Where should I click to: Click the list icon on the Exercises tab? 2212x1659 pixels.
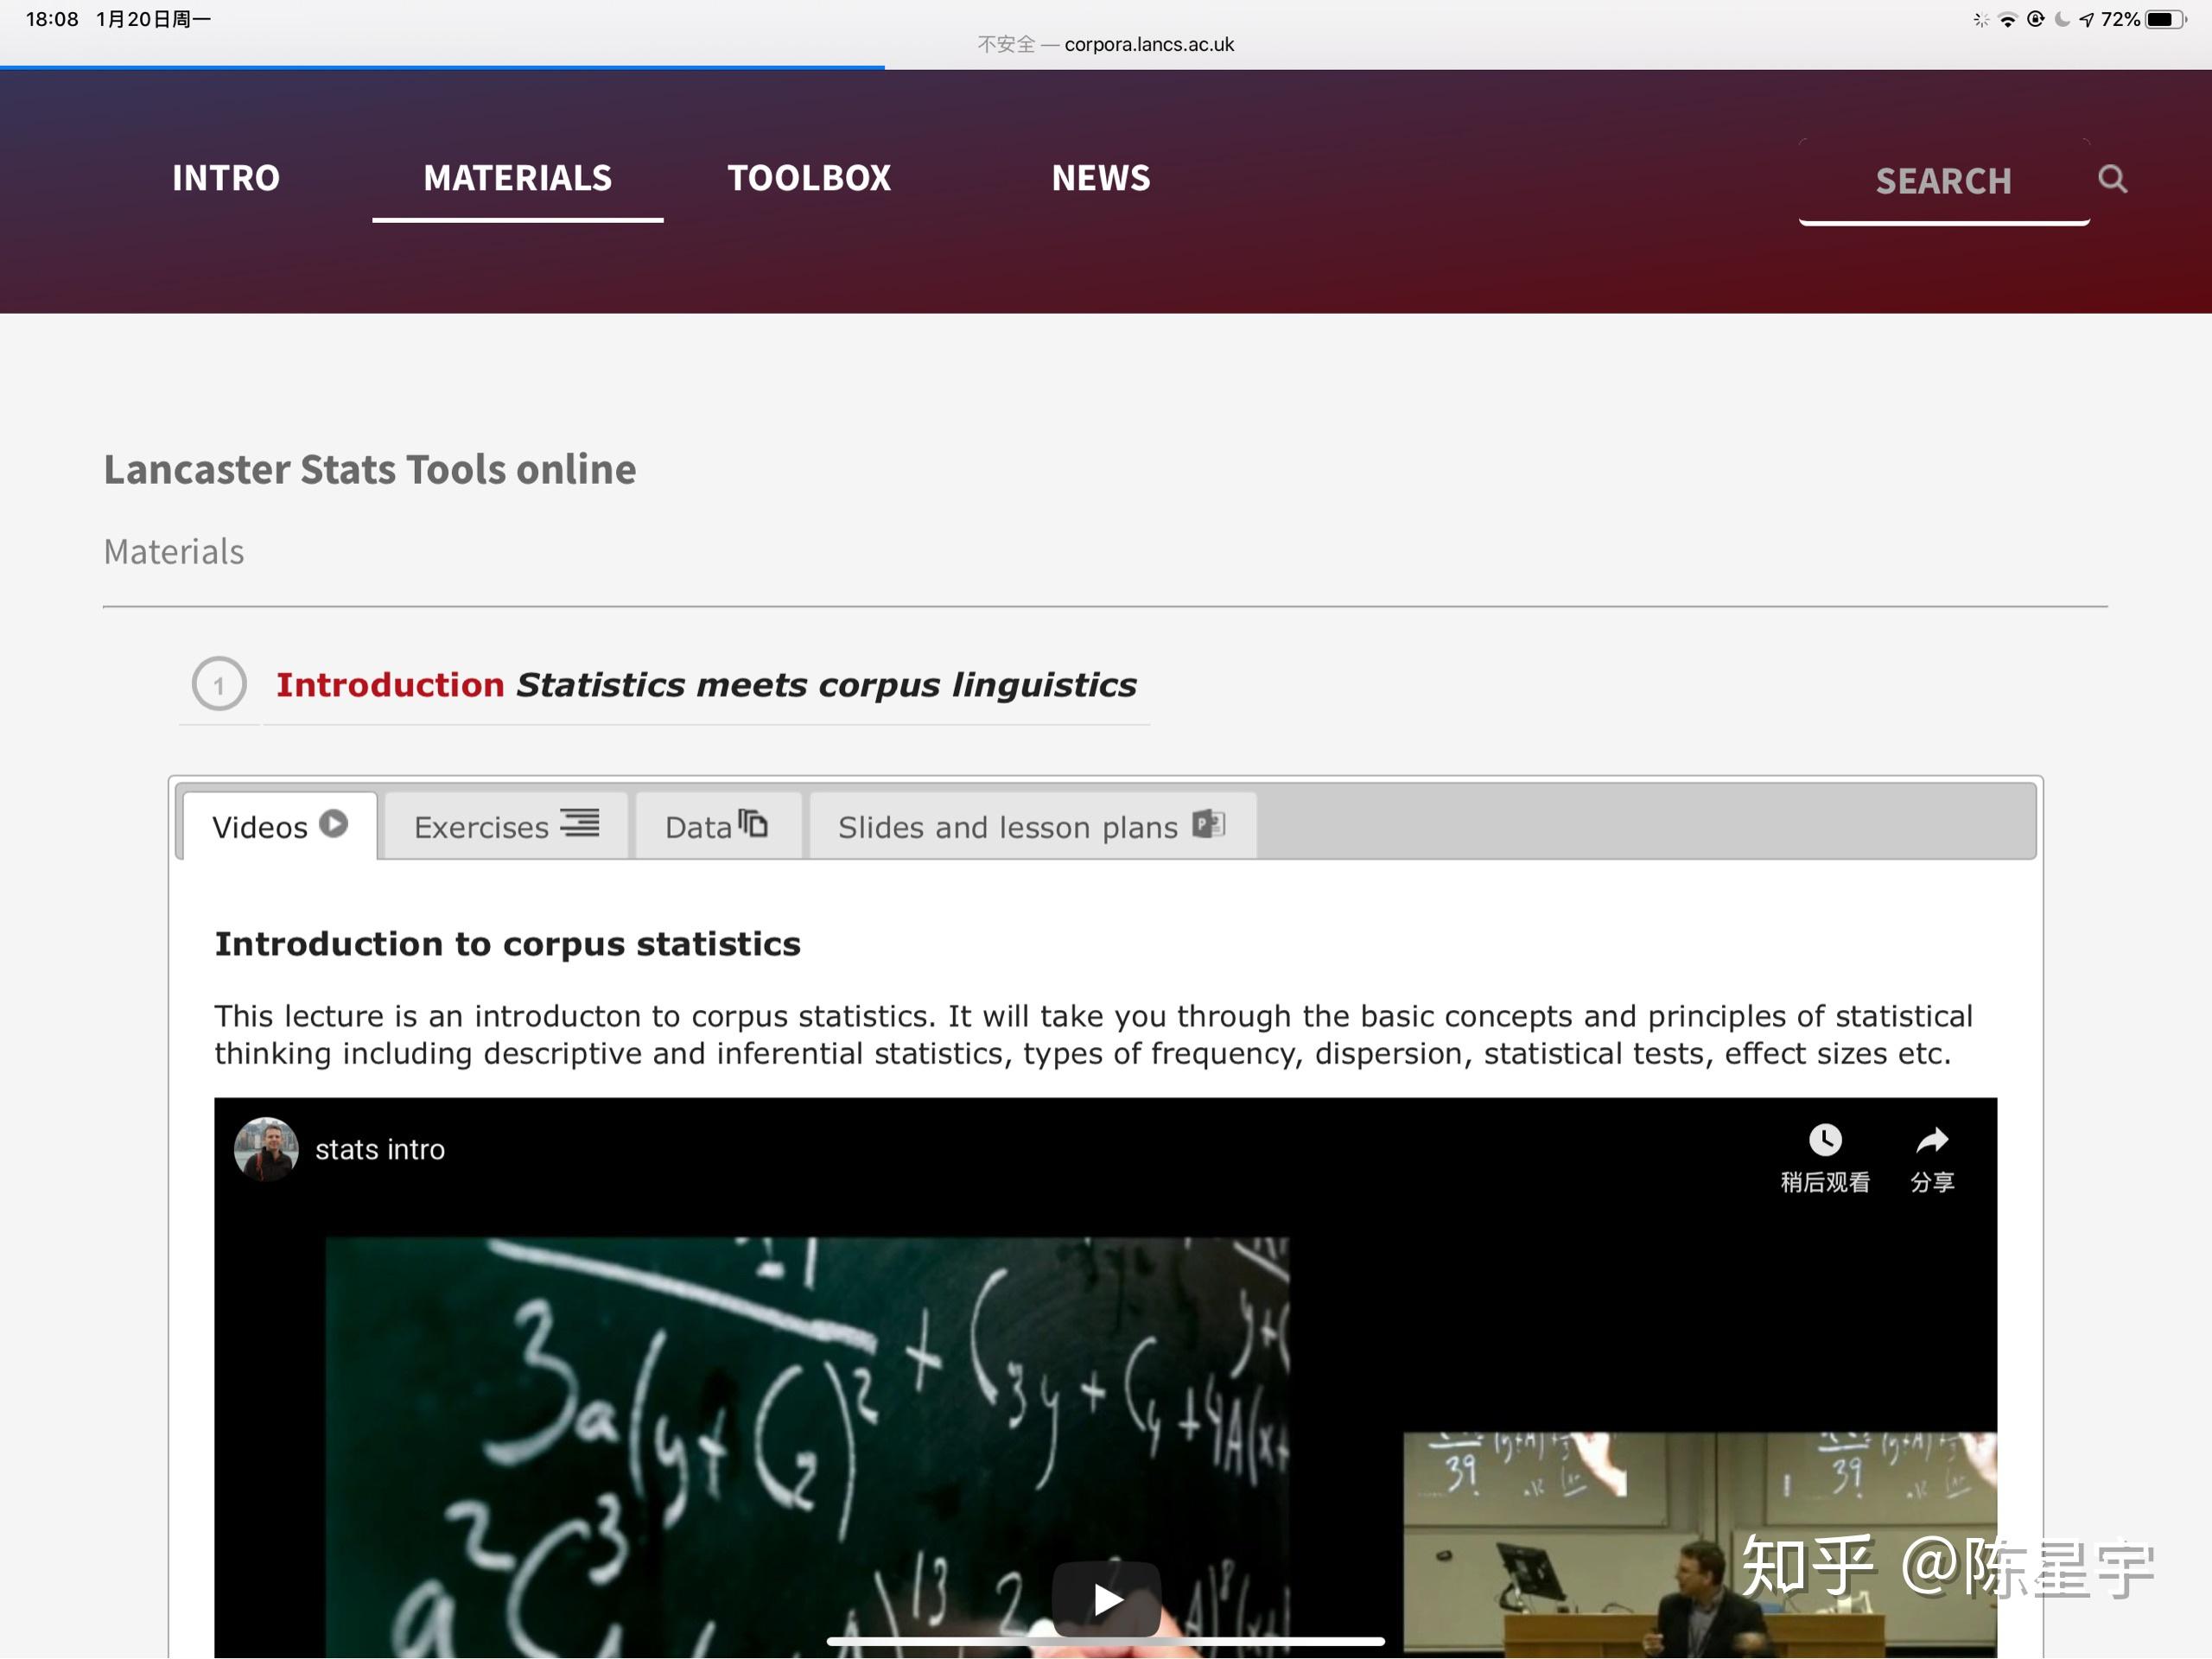tap(580, 823)
